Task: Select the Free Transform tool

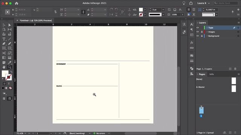Action: click(x=9, y=53)
